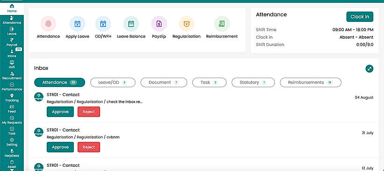Open Tracking in the sidebar
384x171 pixels.
pyautogui.click(x=12, y=98)
